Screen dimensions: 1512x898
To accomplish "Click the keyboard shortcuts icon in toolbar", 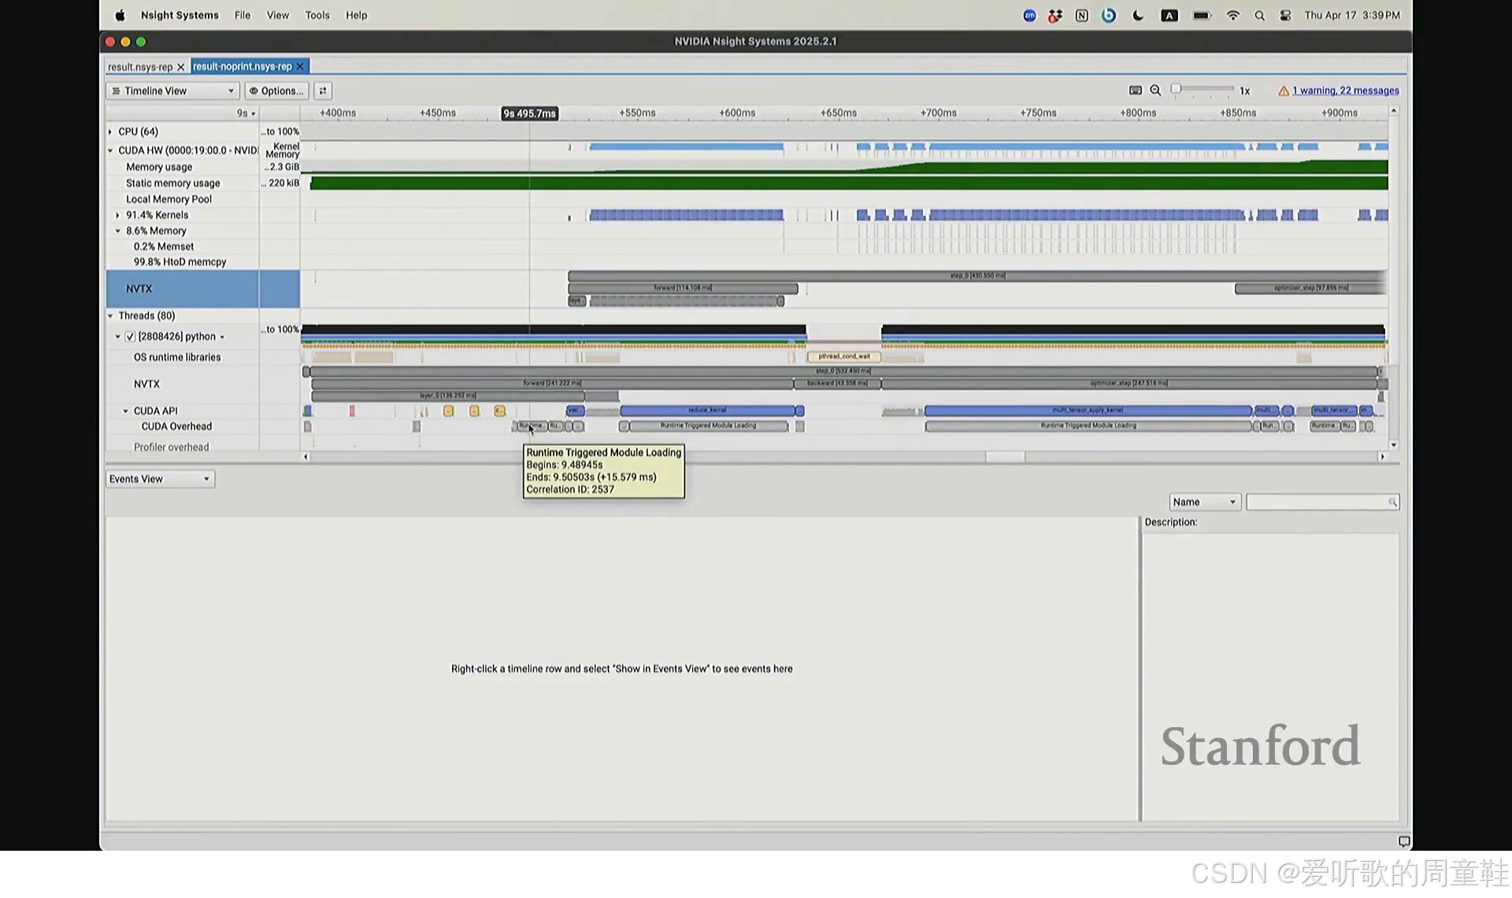I will click(x=1135, y=91).
